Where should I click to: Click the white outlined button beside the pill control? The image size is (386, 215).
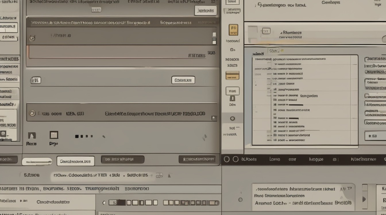(x=76, y=161)
